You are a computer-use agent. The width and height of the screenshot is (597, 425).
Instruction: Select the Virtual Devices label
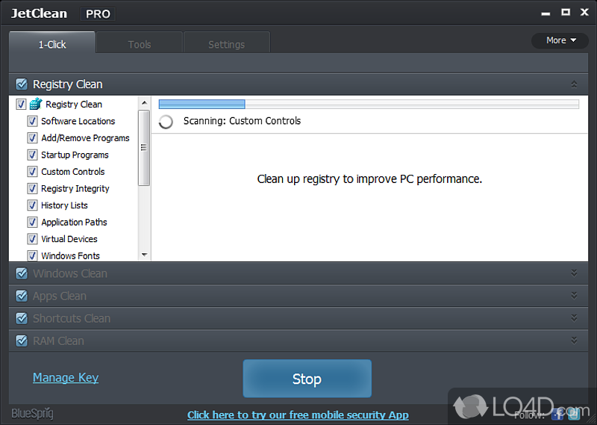tap(69, 239)
